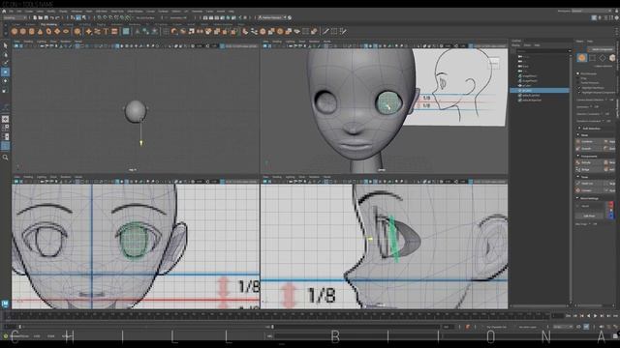Collapse the Tools section in Modeling Toolkit
620x348 pixels.
pos(578,177)
